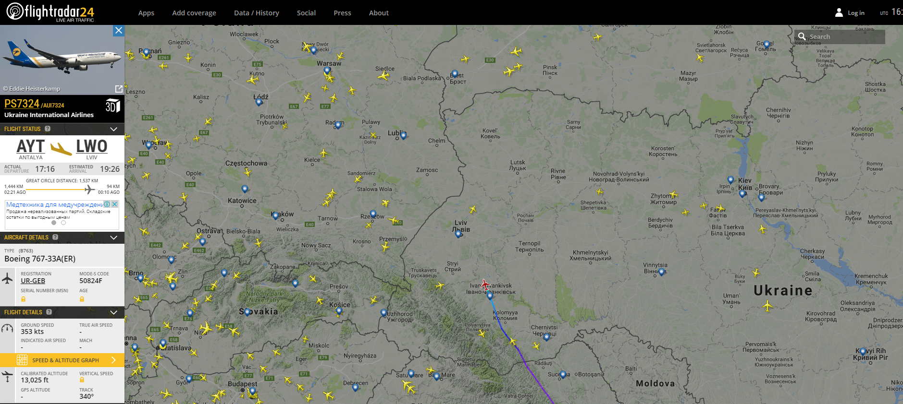The image size is (903, 404).
Task: Click the Flight Status help question mark
Action: [48, 129]
